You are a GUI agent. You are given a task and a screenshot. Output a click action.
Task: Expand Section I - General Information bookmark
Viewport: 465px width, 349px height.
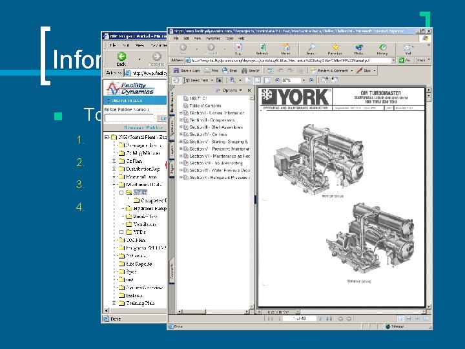point(181,112)
